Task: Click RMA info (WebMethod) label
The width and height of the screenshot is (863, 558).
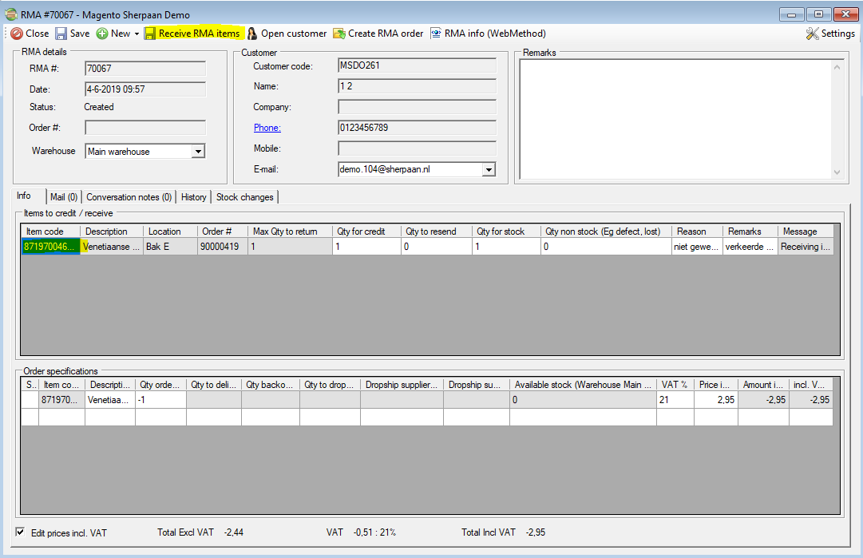Action: click(x=495, y=34)
